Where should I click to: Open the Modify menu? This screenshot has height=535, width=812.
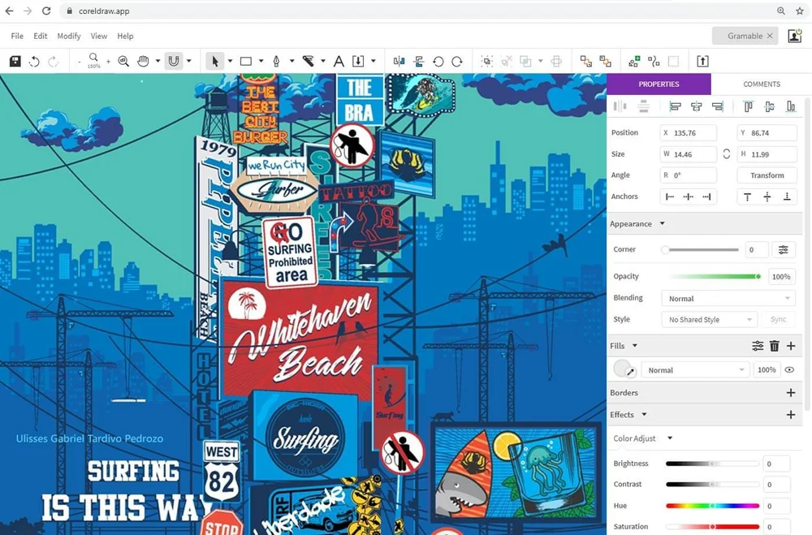[x=68, y=36]
